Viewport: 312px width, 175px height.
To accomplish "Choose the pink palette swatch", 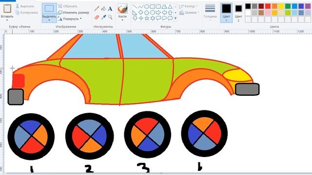I will (x=268, y=13).
